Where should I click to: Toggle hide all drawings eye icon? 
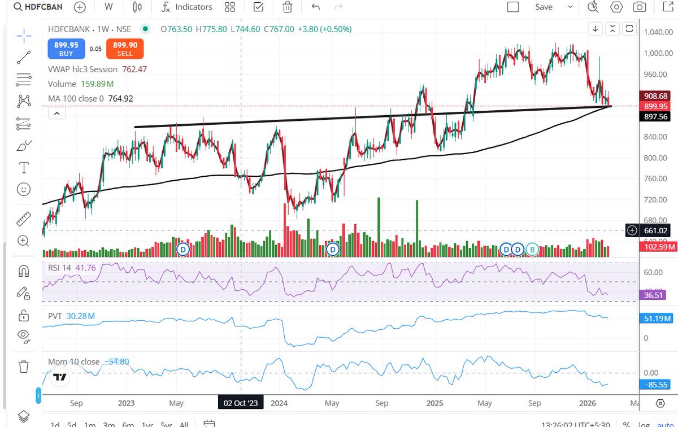coord(24,335)
